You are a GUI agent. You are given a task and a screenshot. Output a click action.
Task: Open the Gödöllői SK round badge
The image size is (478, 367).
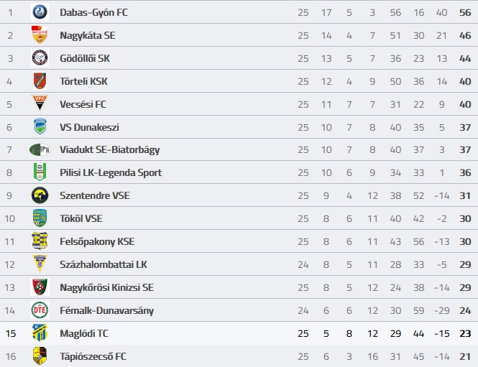pyautogui.click(x=40, y=58)
